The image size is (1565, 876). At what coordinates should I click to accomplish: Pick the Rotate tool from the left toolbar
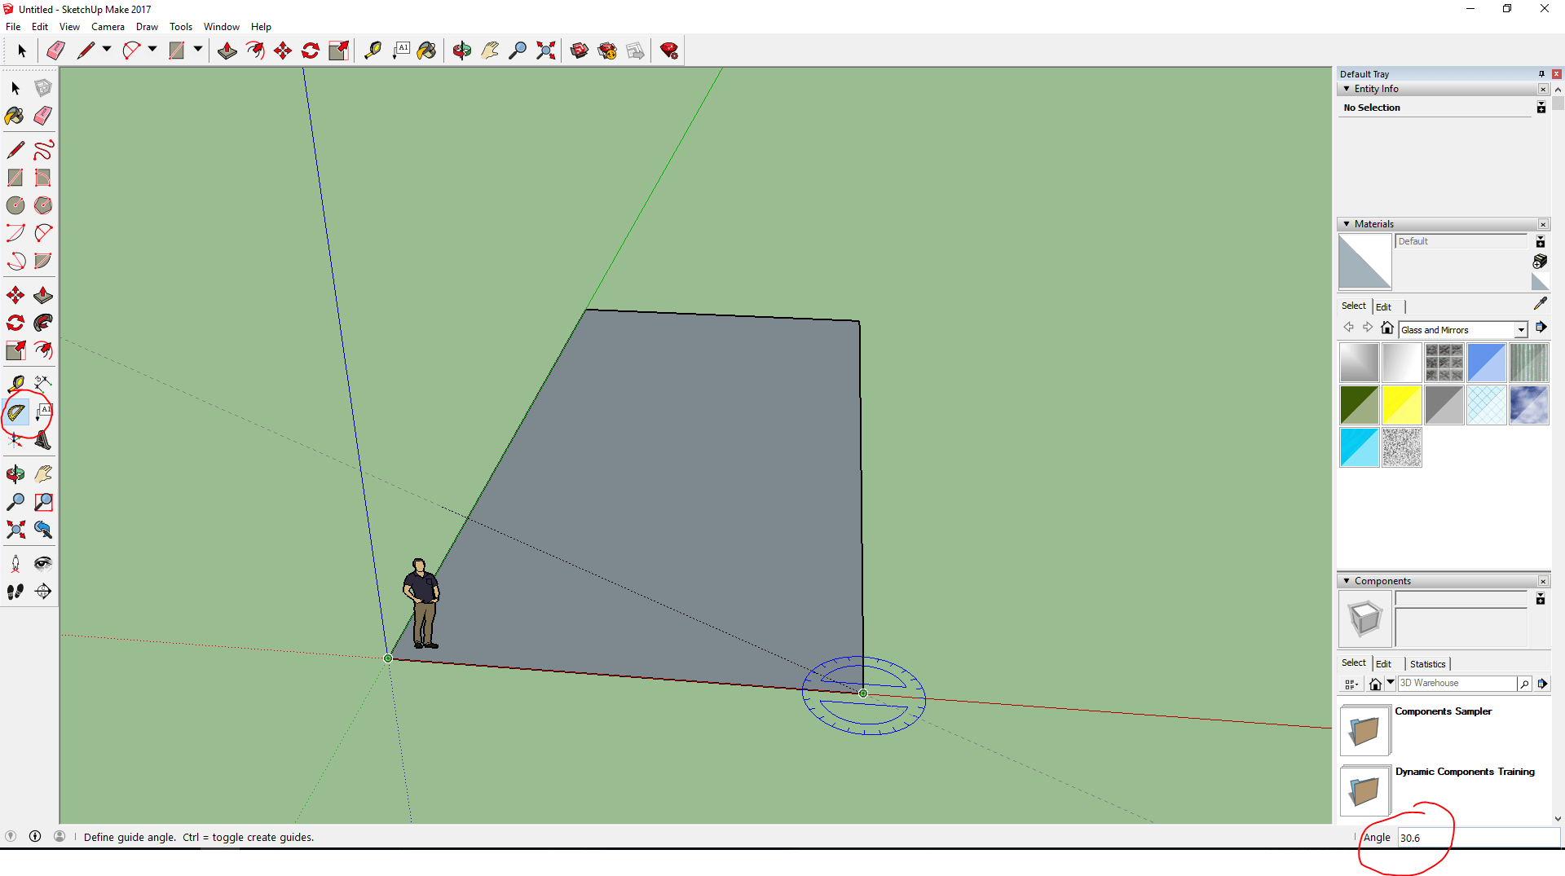click(x=14, y=323)
